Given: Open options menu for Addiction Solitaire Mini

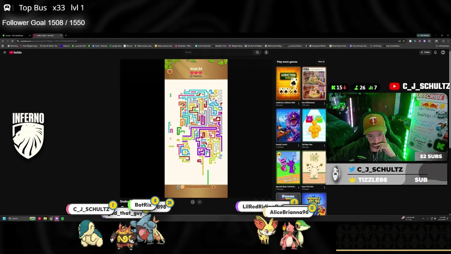Looking at the screenshot, I should [299, 103].
